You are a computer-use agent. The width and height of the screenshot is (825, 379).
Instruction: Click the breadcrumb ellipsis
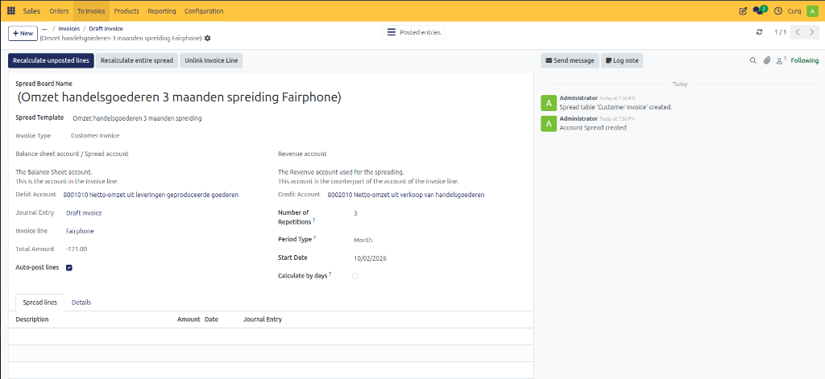click(x=45, y=28)
